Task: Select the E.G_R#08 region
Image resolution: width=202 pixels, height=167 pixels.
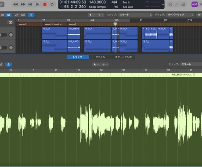Action: pos(74,33)
